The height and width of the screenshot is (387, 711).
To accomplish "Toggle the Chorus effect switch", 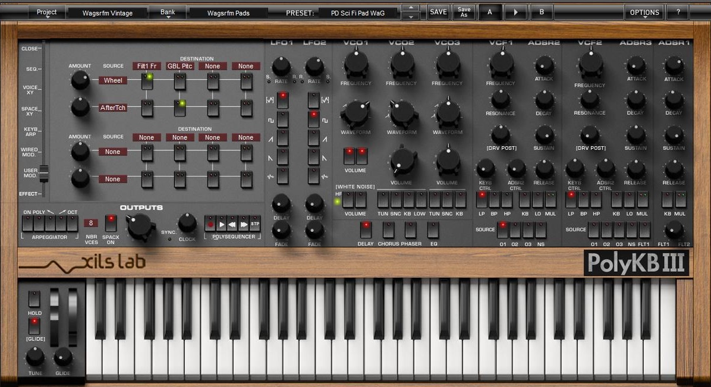I will 388,230.
